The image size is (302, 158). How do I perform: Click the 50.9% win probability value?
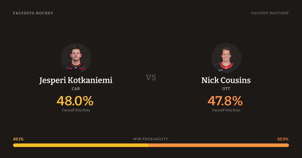point(283,139)
